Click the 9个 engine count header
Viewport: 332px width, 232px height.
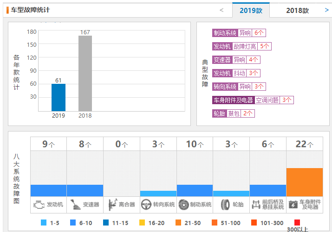48,144
